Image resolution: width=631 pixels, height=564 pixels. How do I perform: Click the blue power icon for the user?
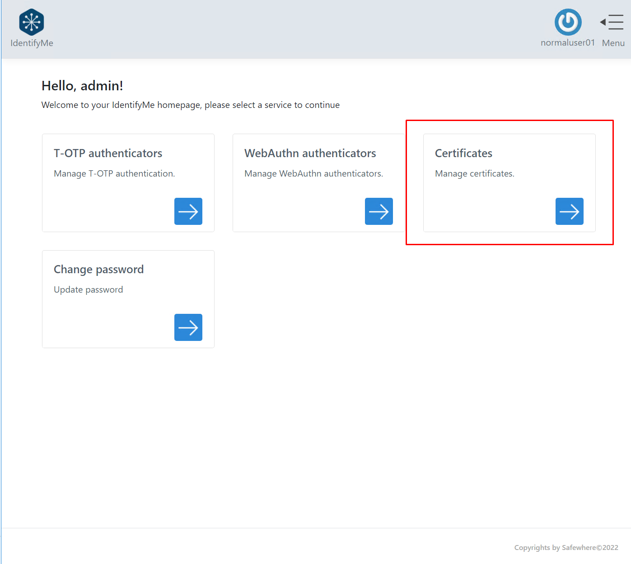coord(568,22)
